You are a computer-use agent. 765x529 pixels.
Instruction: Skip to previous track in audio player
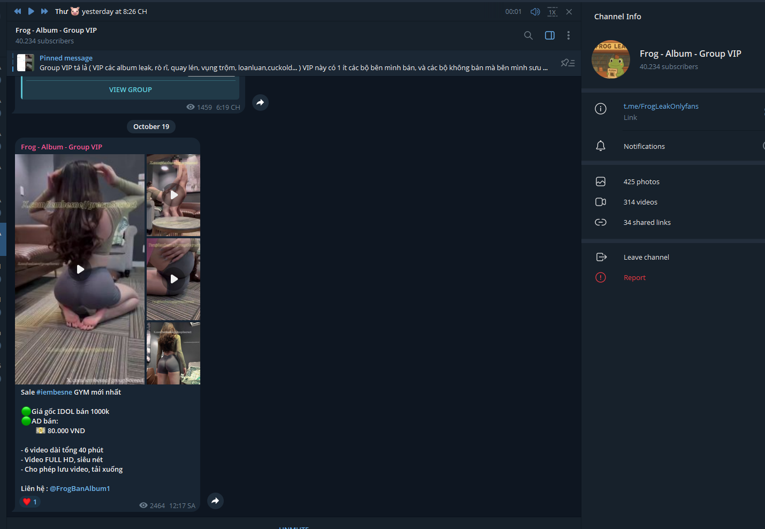click(18, 11)
